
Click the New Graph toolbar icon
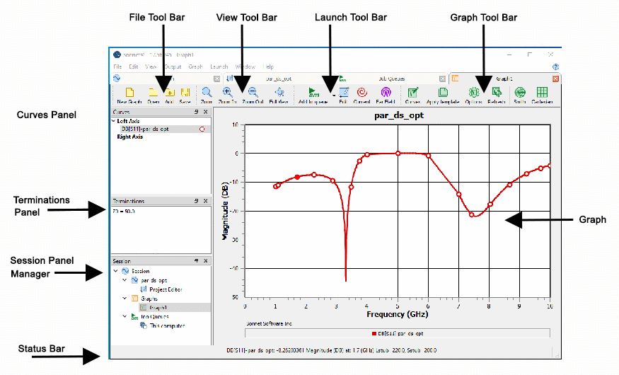tap(129, 95)
